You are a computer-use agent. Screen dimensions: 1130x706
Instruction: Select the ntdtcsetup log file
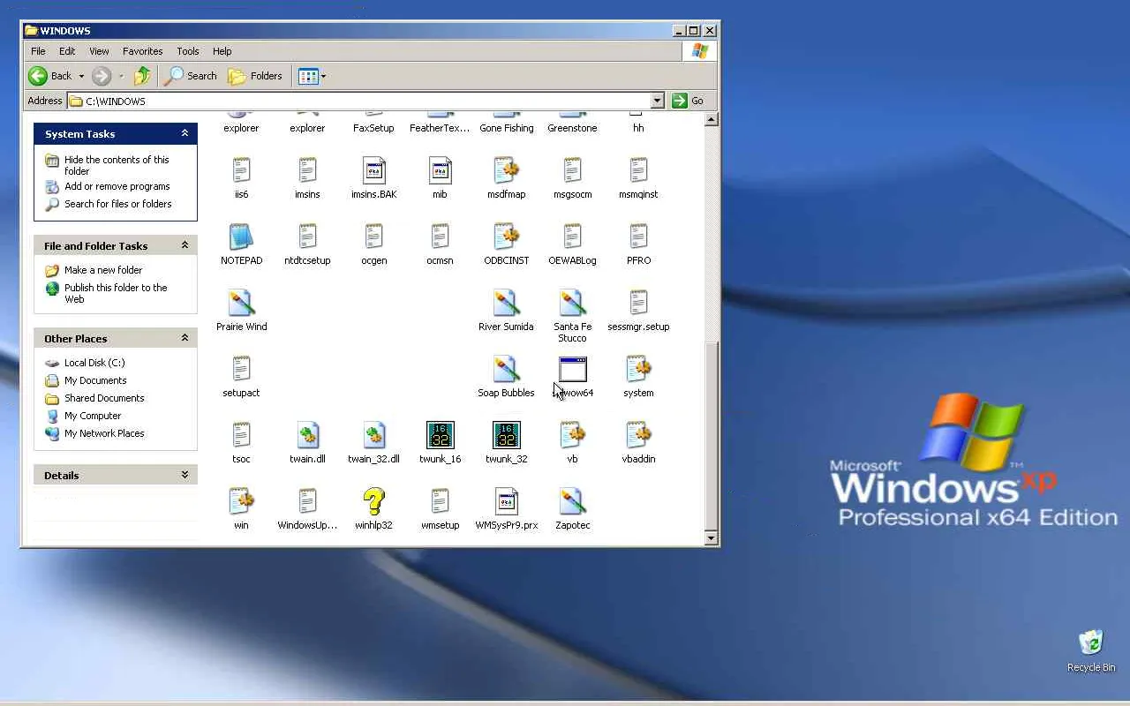pos(307,237)
